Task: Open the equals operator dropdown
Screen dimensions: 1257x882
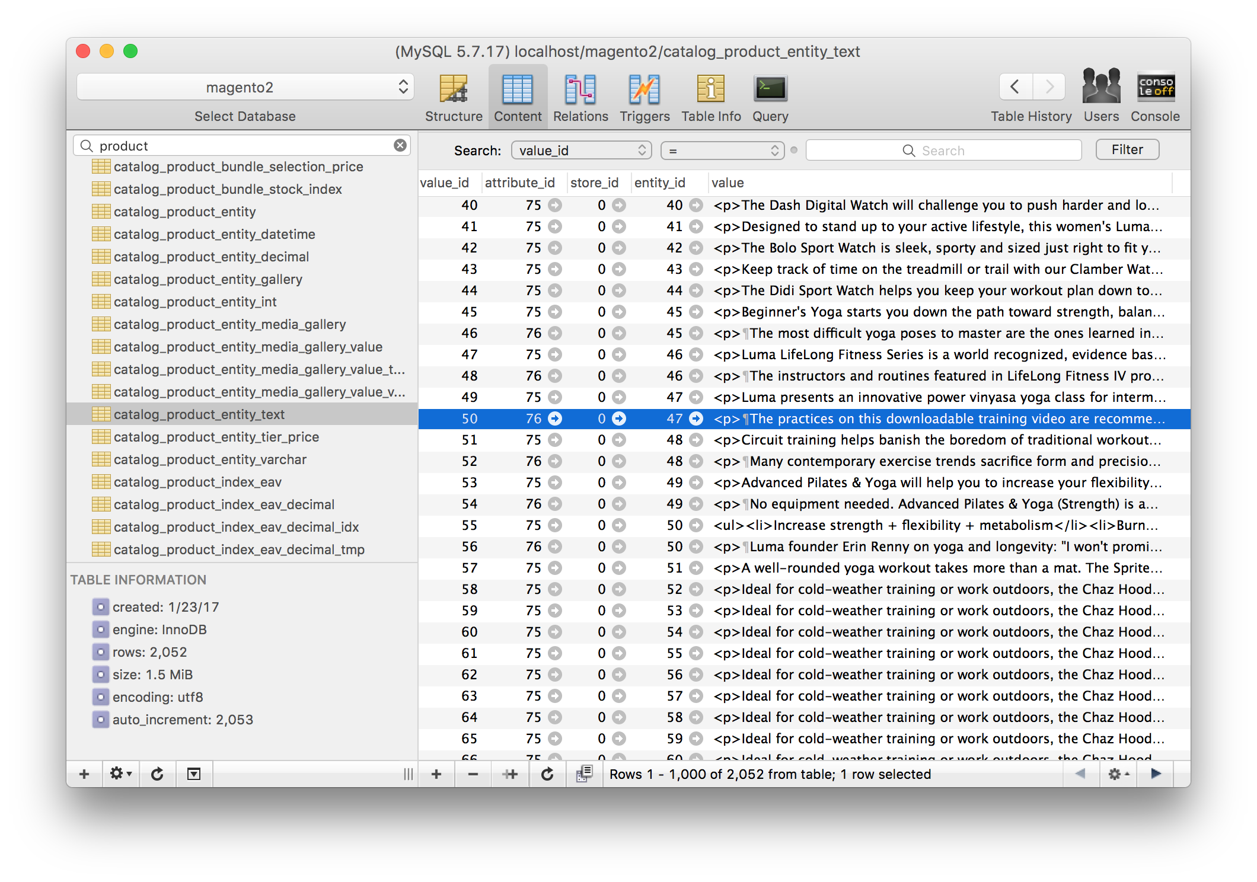Action: pyautogui.click(x=722, y=151)
